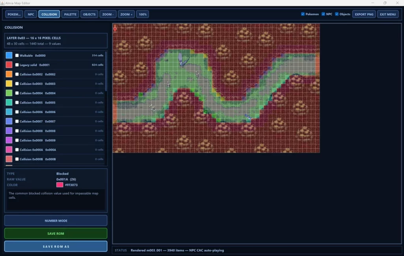Image resolution: width=404 pixels, height=256 pixels.
Task: Click the purple Collision 0x0008 swatch
Action: click(9, 131)
